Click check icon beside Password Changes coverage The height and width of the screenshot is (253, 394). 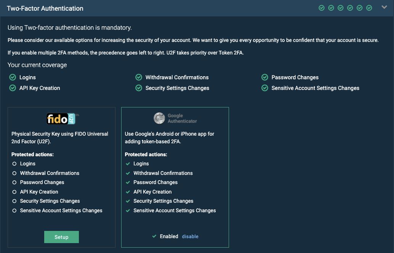[265, 77]
